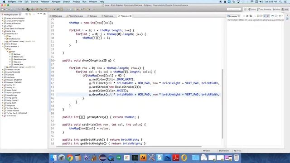The image size is (290, 163).
Task: Expand the Space Duder project
Action: tap(3, 90)
